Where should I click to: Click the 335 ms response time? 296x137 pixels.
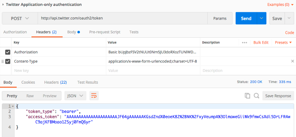click(285, 82)
